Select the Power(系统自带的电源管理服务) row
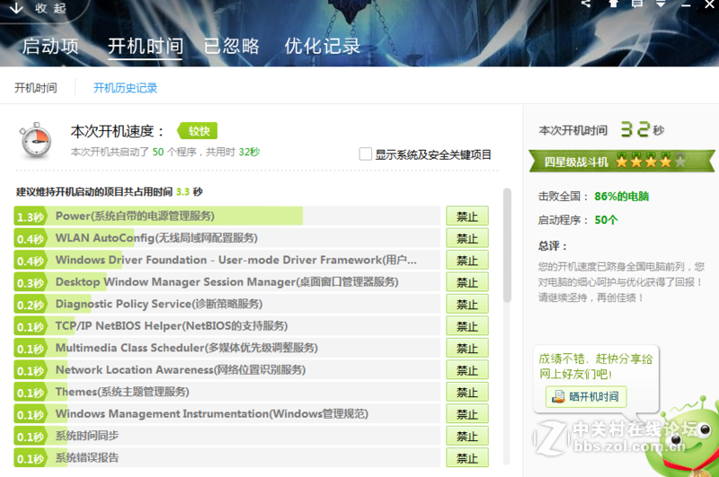 (227, 216)
